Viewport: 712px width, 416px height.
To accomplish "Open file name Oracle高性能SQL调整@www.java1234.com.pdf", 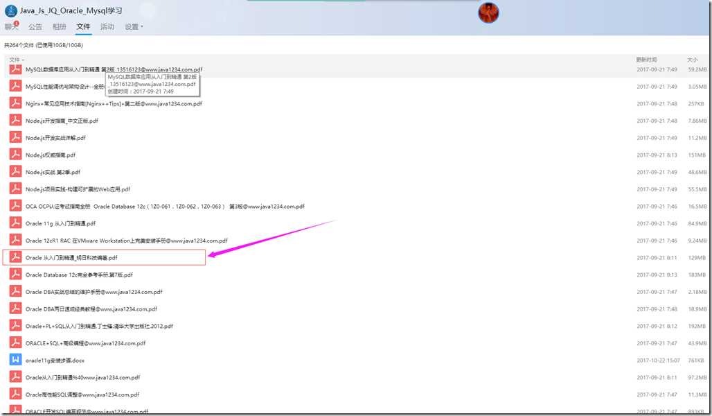I will pyautogui.click(x=82, y=395).
